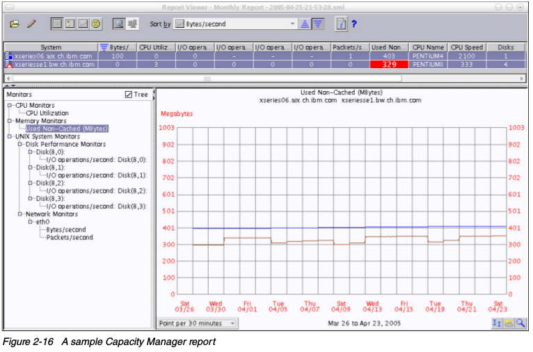Click the sort descending icon

click(x=317, y=24)
